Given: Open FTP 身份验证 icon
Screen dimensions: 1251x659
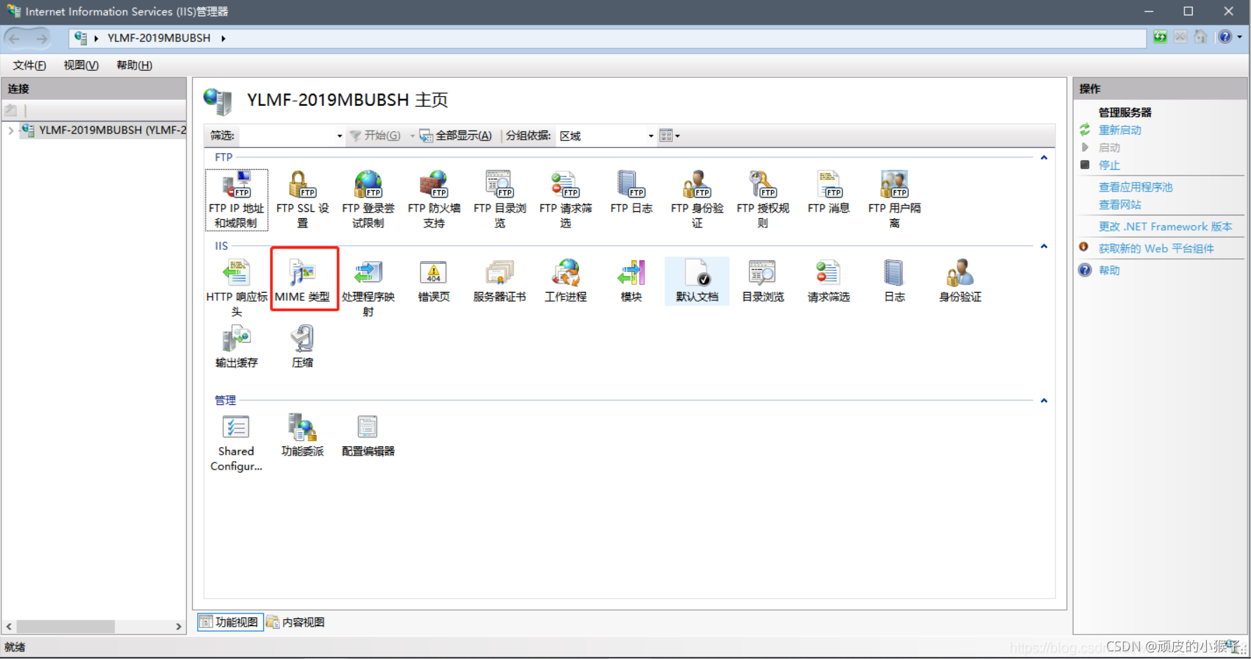Looking at the screenshot, I should pyautogui.click(x=697, y=200).
